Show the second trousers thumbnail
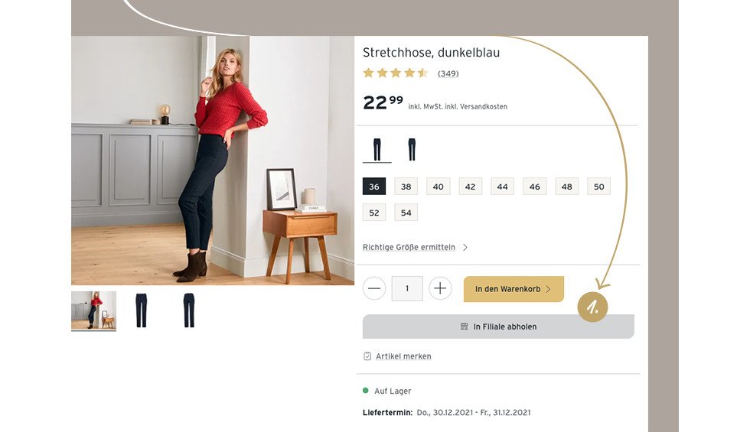The height and width of the screenshot is (432, 750). click(189, 310)
